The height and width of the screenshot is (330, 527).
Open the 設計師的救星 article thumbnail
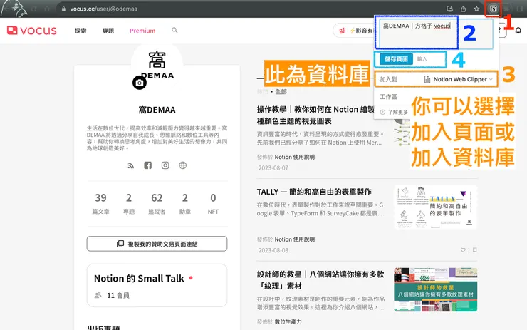pyautogui.click(x=436, y=289)
